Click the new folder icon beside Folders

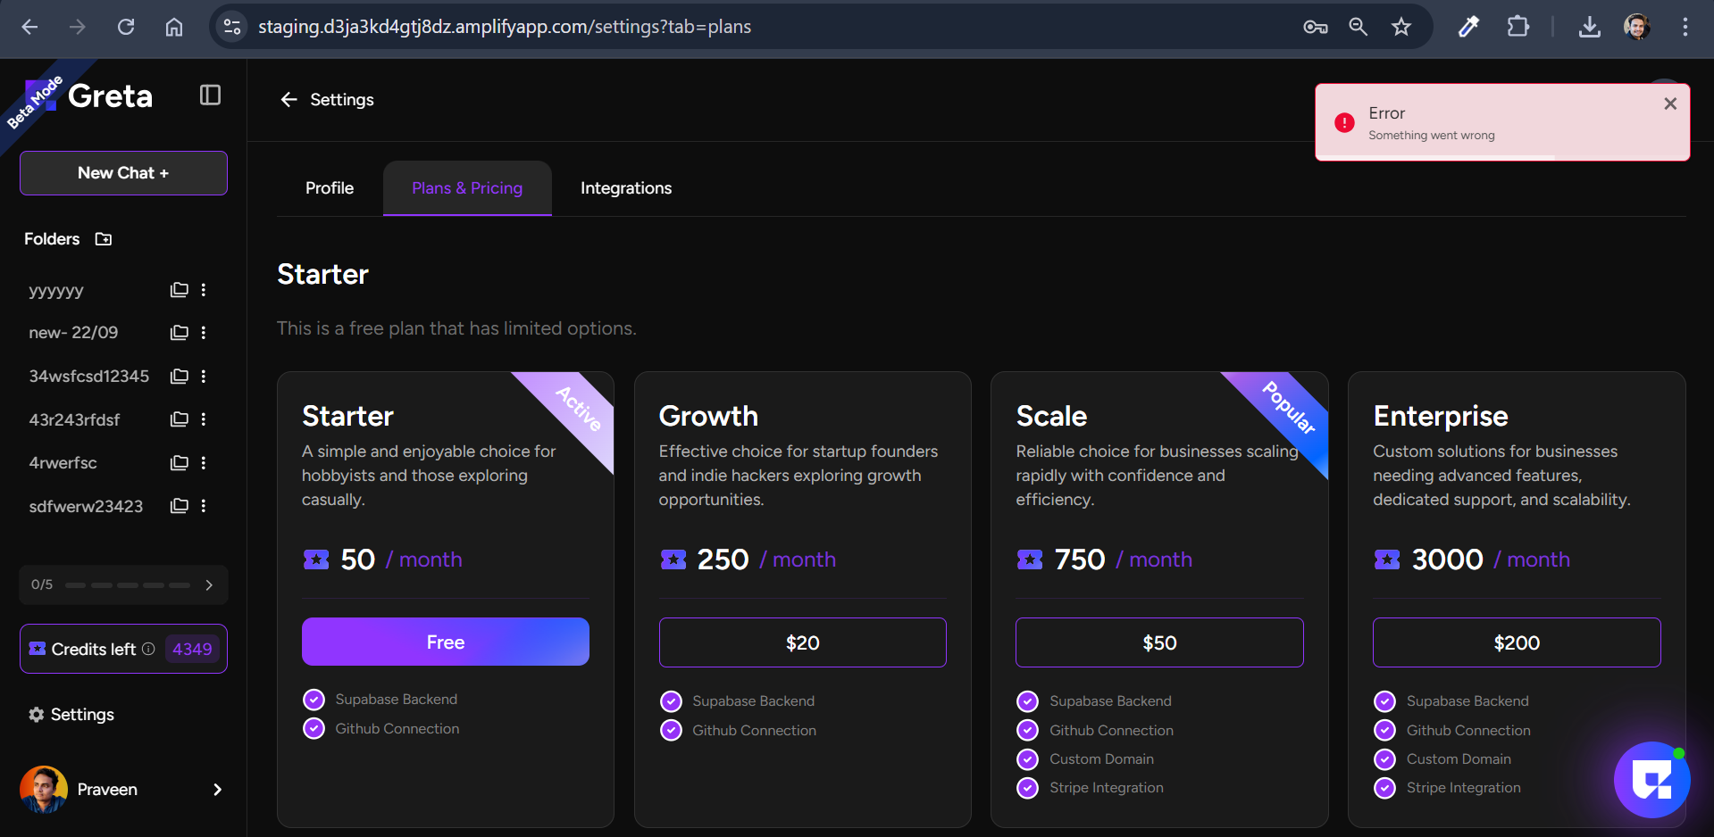click(x=104, y=239)
